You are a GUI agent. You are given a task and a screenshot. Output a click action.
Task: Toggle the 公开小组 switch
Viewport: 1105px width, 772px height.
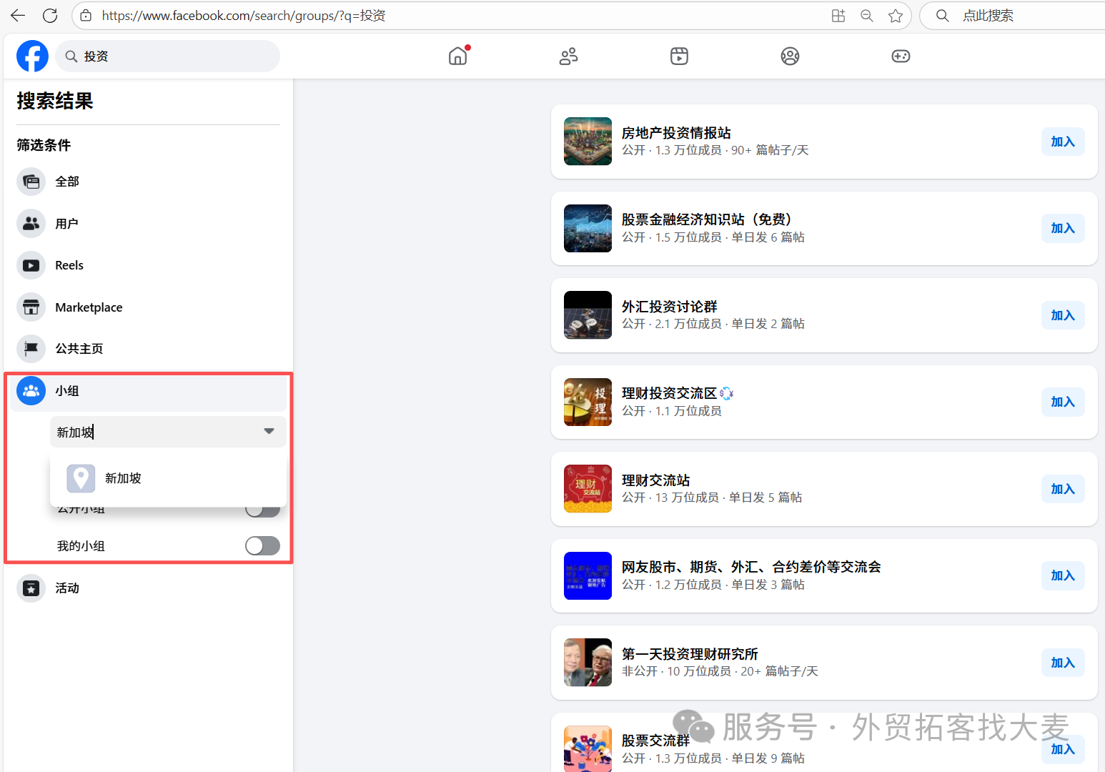click(x=262, y=510)
